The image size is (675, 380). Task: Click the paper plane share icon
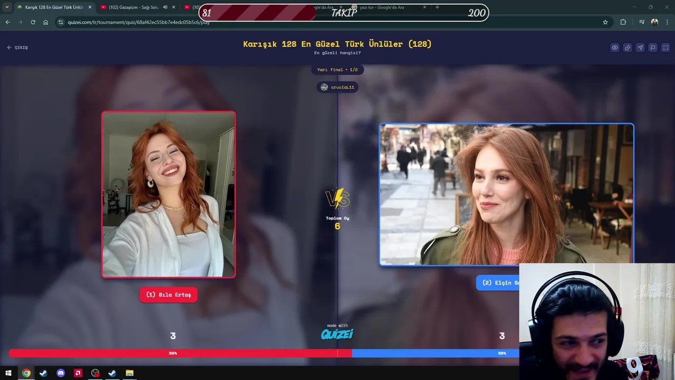(x=640, y=47)
